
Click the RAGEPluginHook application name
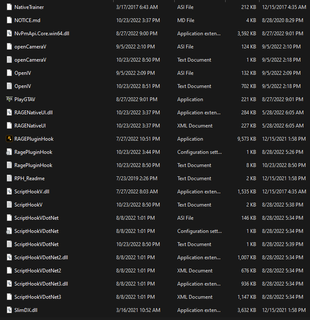point(34,139)
